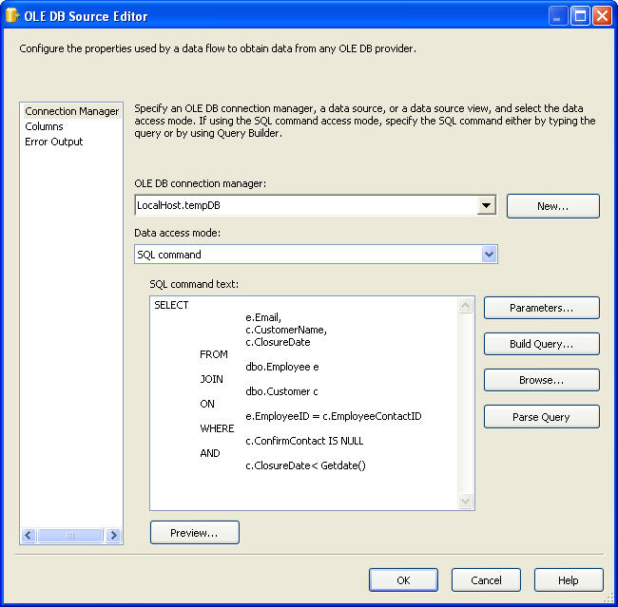Click left scroll arrow in navigation pane
Image resolution: width=618 pixels, height=607 pixels.
point(29,535)
